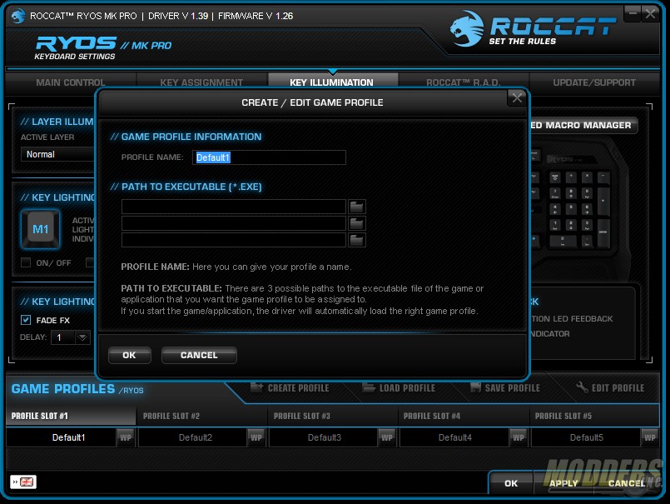Click Load Profile icon button
The height and width of the screenshot is (504, 670).
(400, 387)
